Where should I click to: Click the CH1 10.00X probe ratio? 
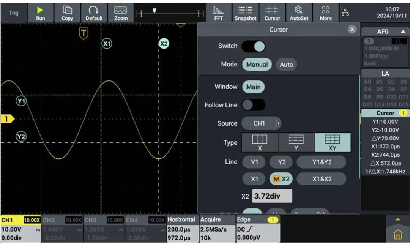pos(32,220)
